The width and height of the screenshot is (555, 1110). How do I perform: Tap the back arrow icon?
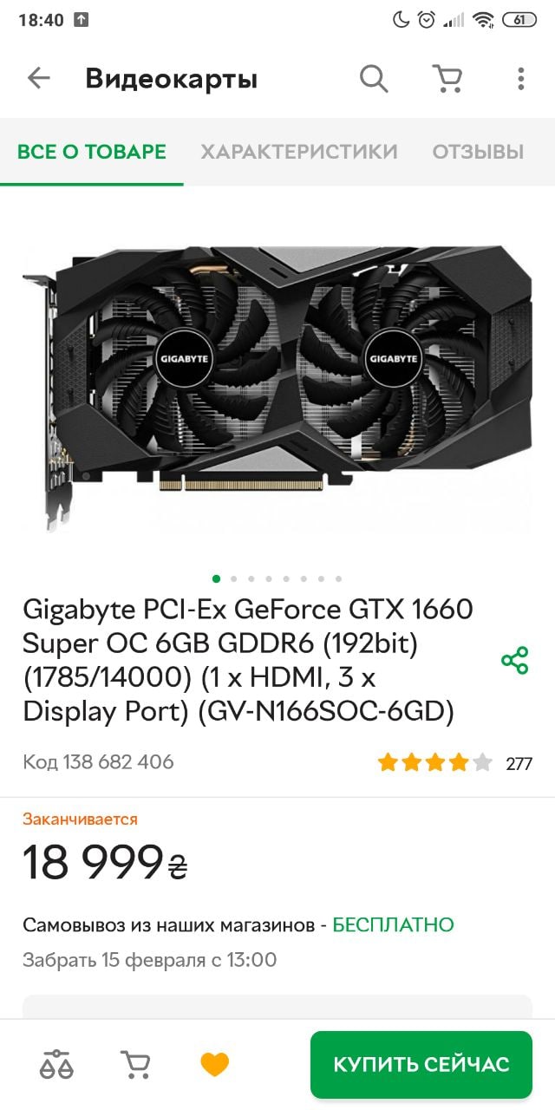[x=39, y=79]
